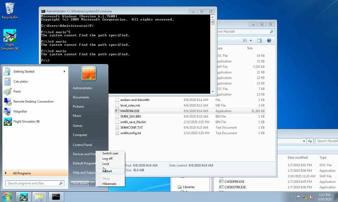The width and height of the screenshot is (338, 202).
Task: Click the taskbar clock
Action: pos(325,197)
